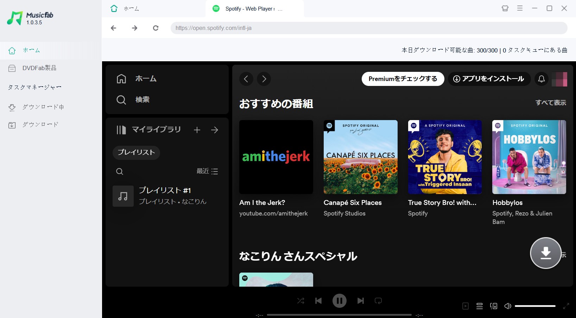The image size is (576, 318).
Task: Select the プレイリスト filter chip
Action: [x=136, y=152]
